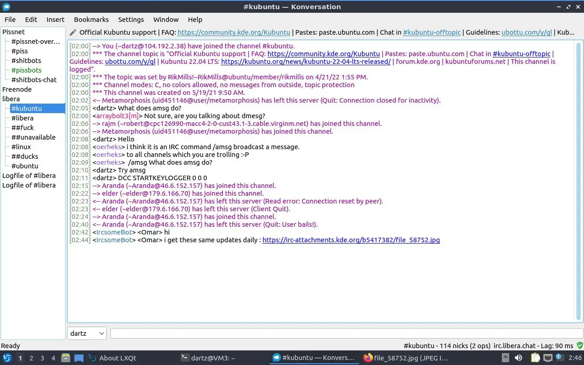The image size is (584, 365).
Task: Open the Insert menu
Action: point(55,20)
